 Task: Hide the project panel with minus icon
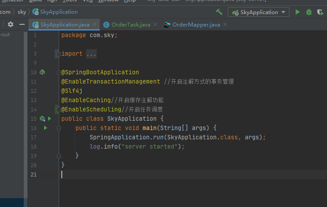[22, 24]
